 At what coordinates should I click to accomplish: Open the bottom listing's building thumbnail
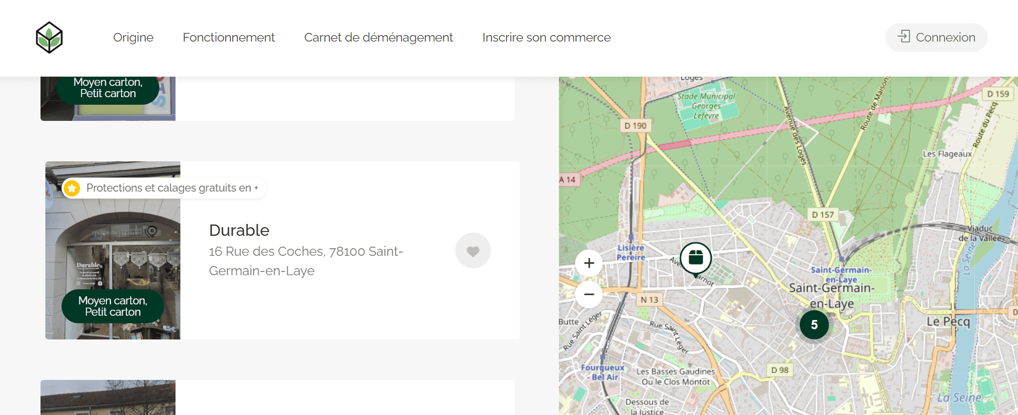tap(108, 397)
